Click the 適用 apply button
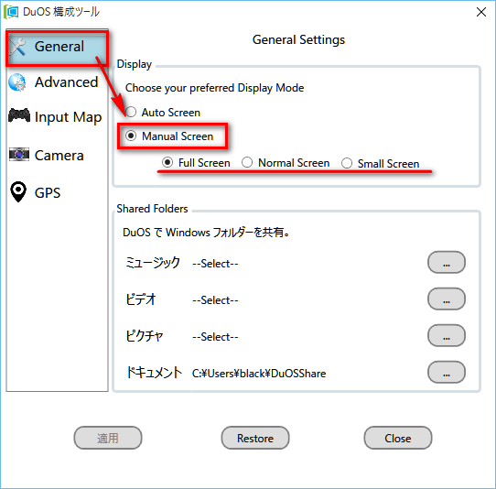The height and width of the screenshot is (489, 496). pyautogui.click(x=108, y=438)
